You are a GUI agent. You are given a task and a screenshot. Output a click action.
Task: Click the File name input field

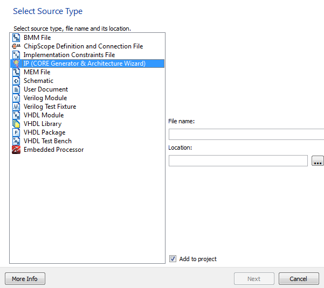click(246, 135)
